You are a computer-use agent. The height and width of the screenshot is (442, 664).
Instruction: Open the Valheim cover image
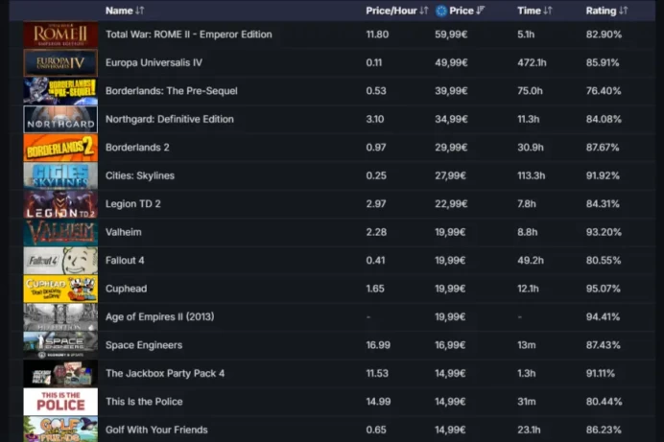pos(60,232)
